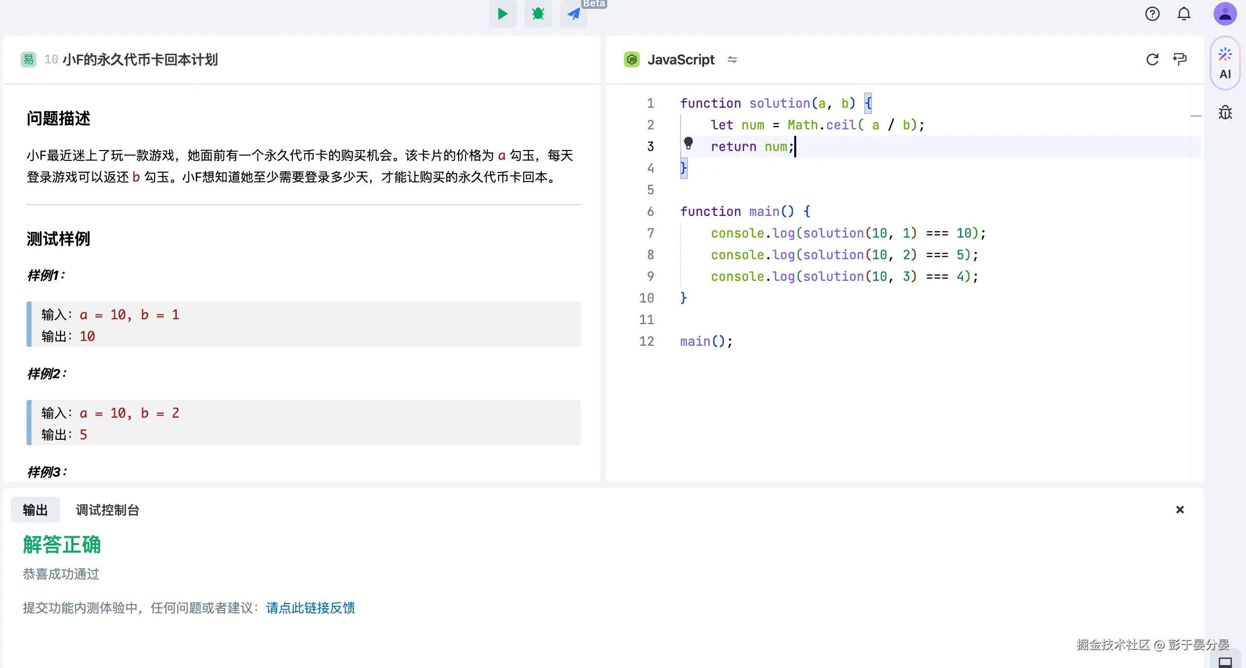Click the editor minimap scrollbar marker
Image resolution: width=1246 pixels, height=668 pixels.
tap(1196, 116)
